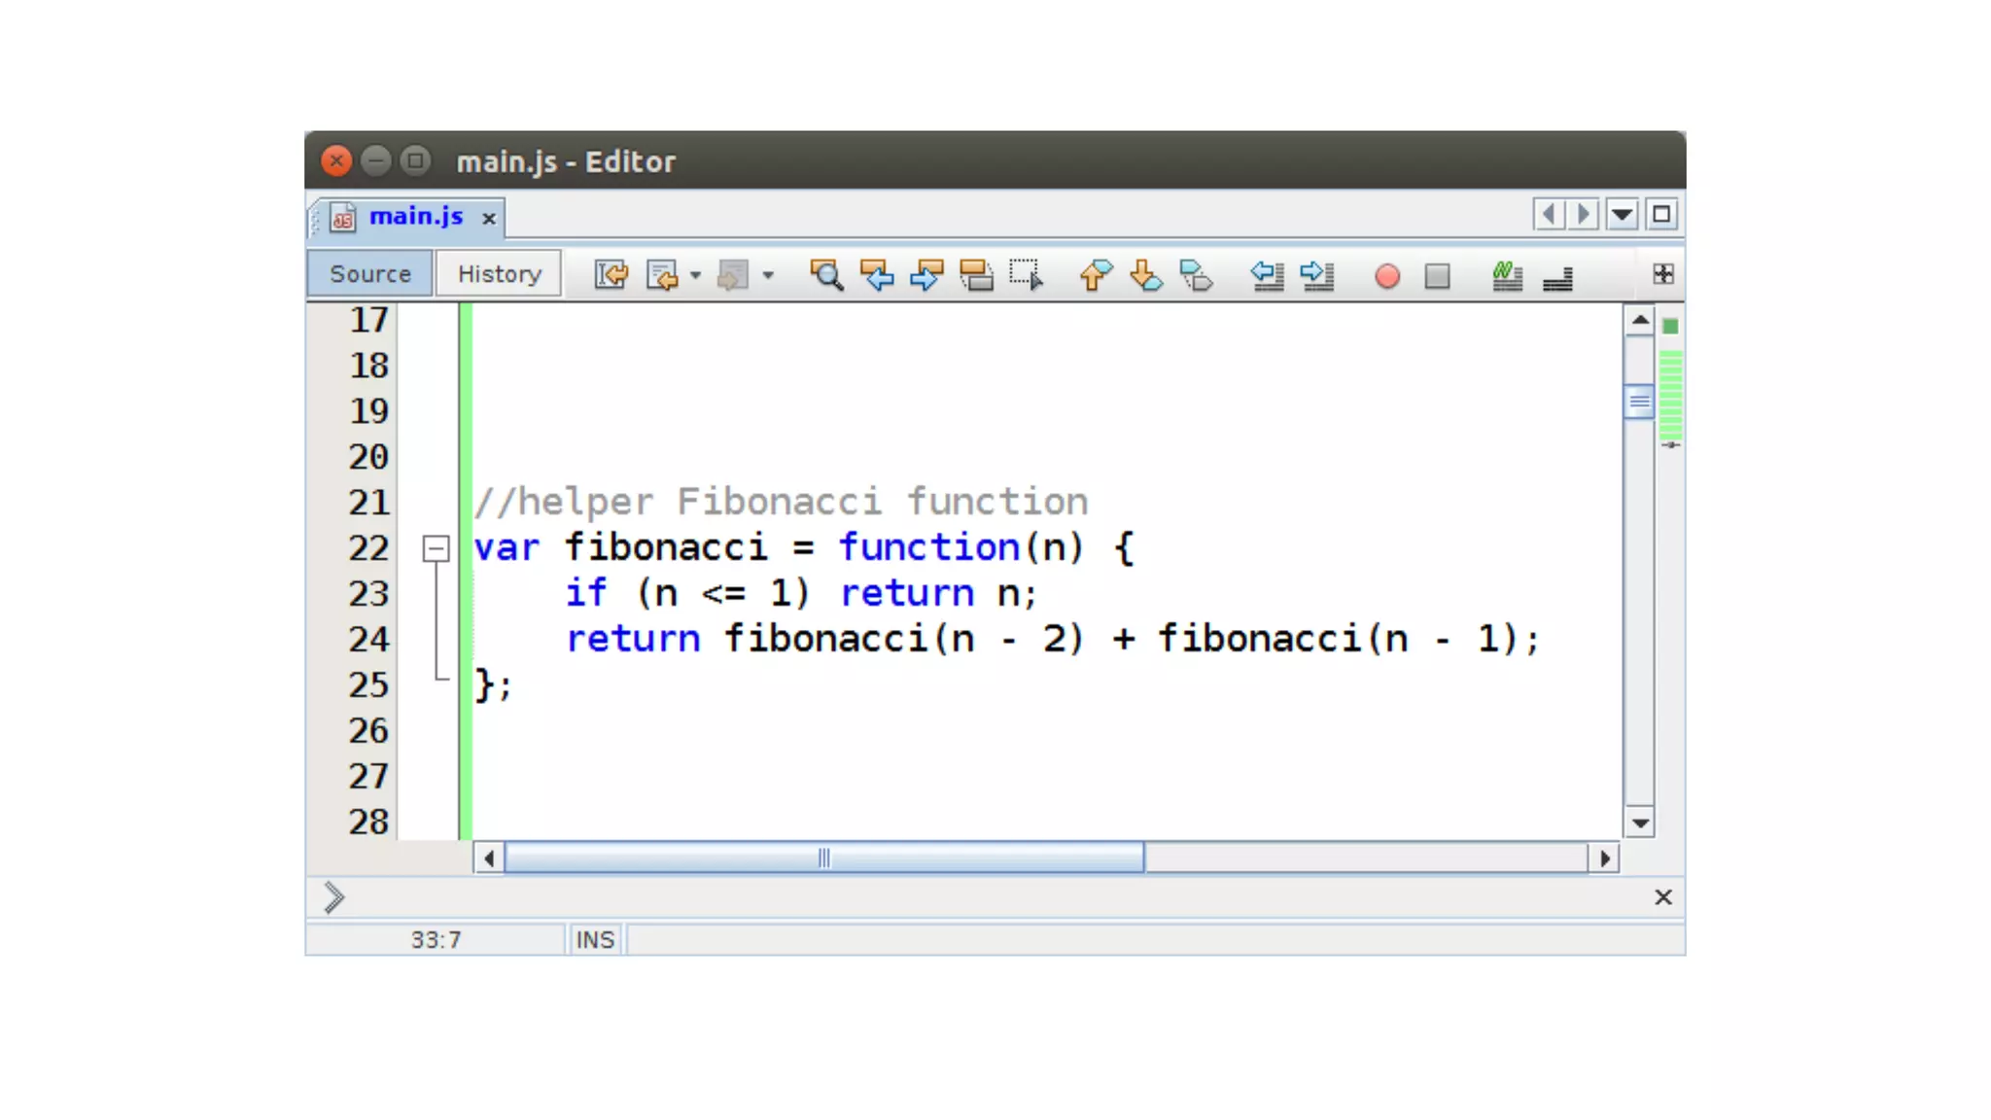Viewport: 1991px width, 1120px height.
Task: Switch to the History view tab
Action: (x=499, y=274)
